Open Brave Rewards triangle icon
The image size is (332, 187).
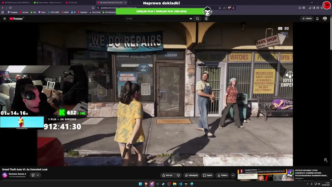pos(233,8)
